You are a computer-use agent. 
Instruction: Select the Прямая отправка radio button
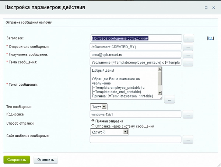pyautogui.click(x=93, y=121)
